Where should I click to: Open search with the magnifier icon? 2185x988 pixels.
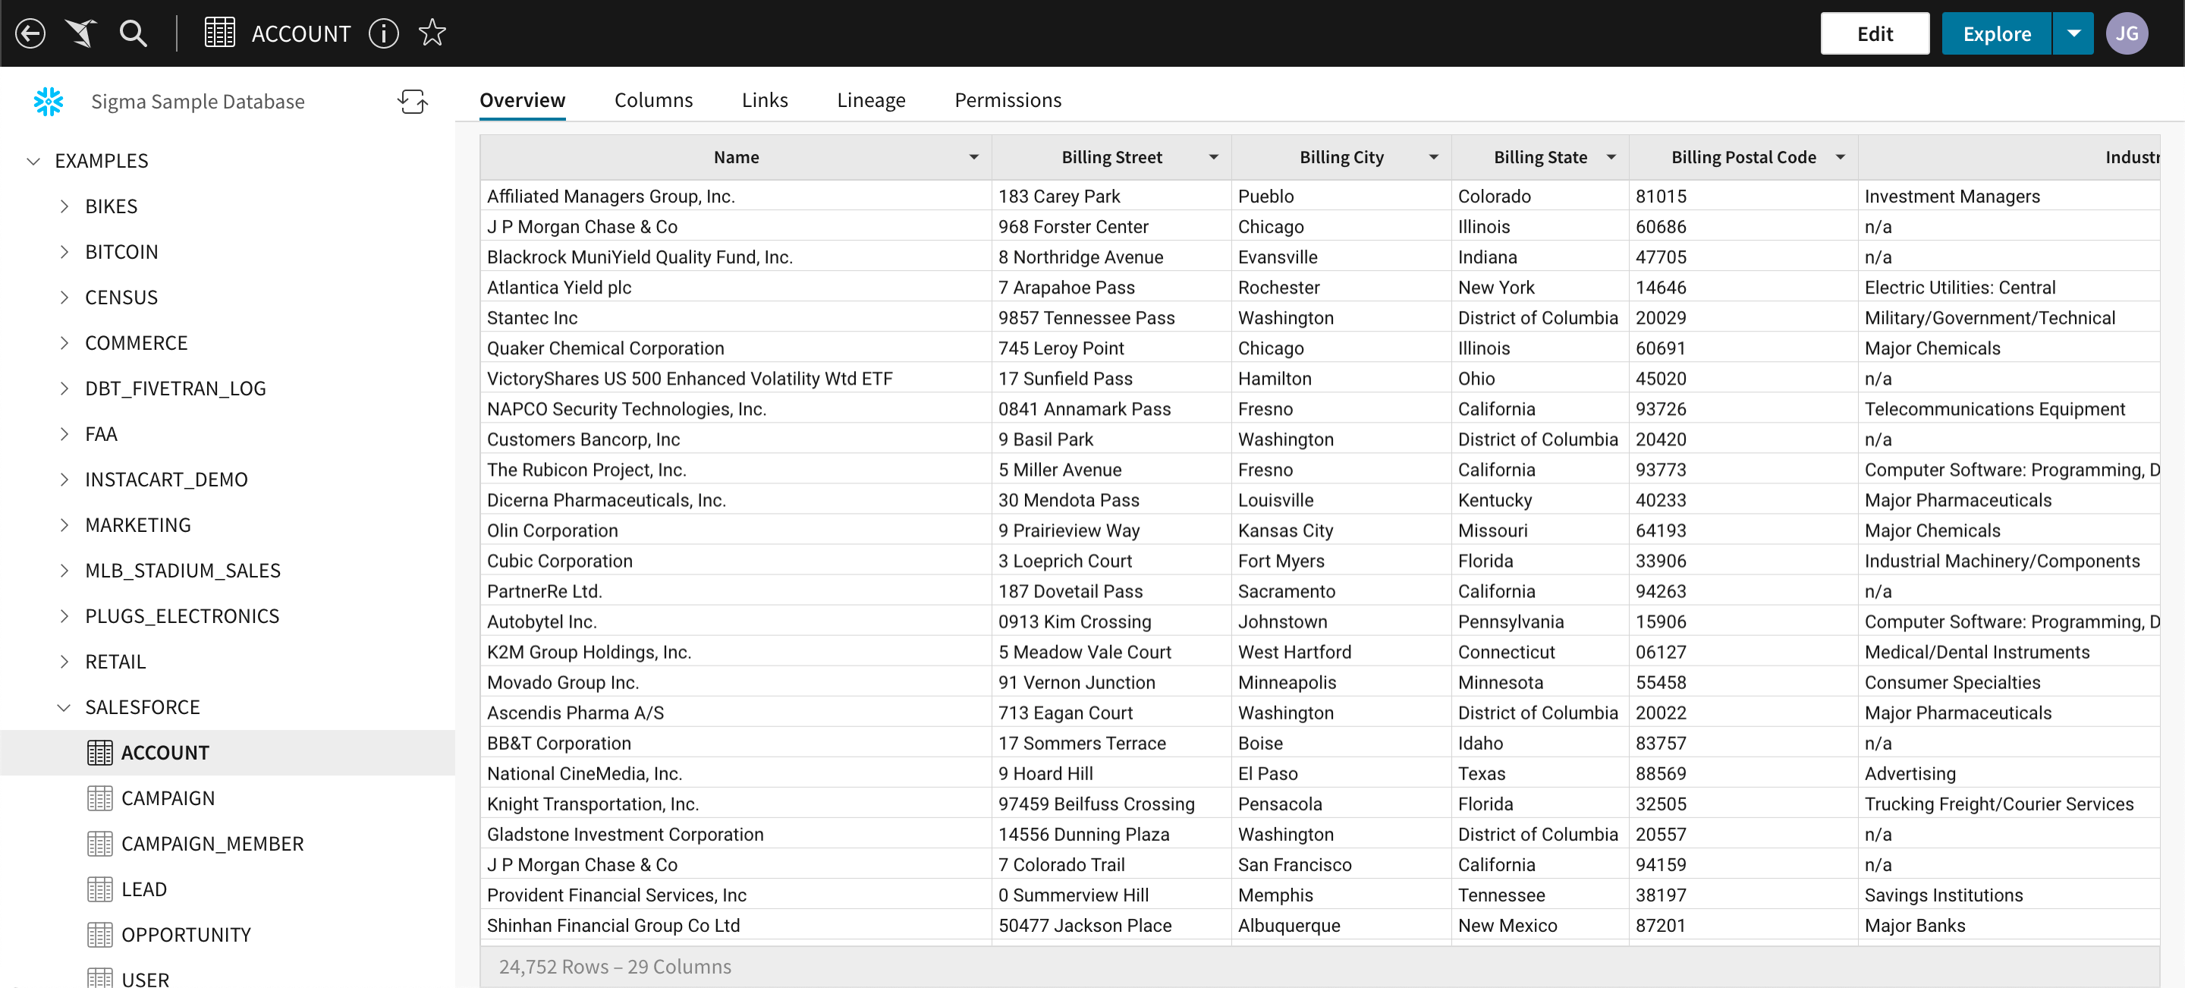134,34
